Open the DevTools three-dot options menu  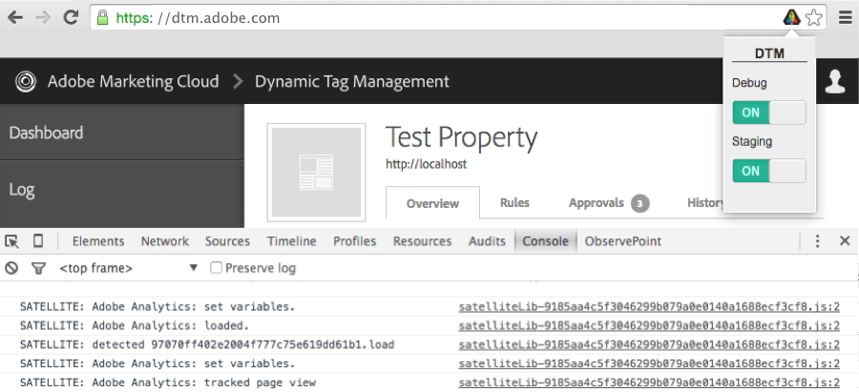point(818,241)
